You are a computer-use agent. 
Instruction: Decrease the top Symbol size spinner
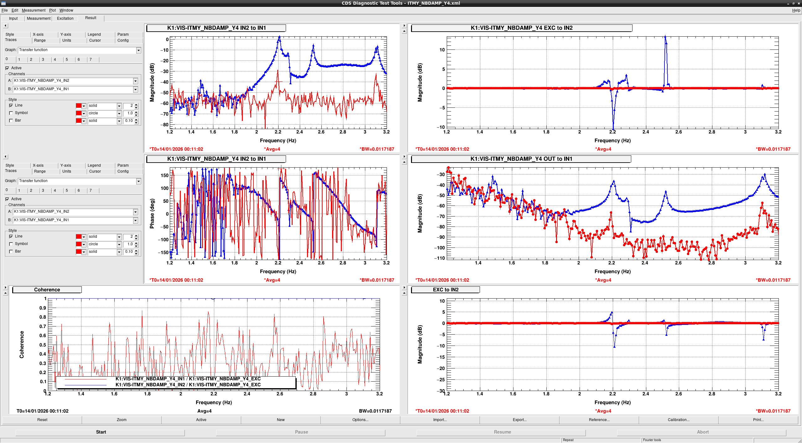click(x=136, y=115)
